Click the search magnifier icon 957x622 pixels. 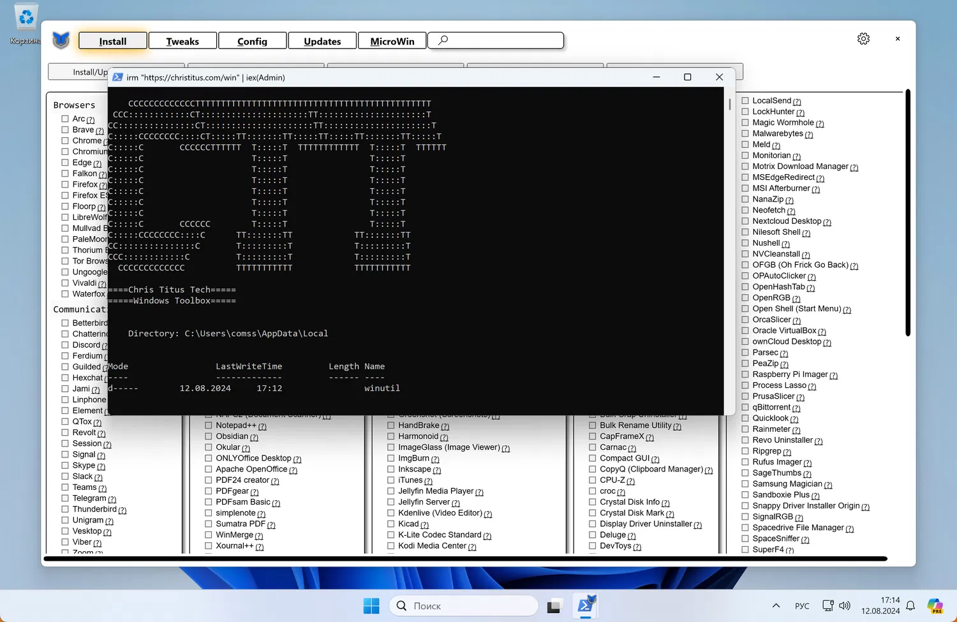pos(443,40)
